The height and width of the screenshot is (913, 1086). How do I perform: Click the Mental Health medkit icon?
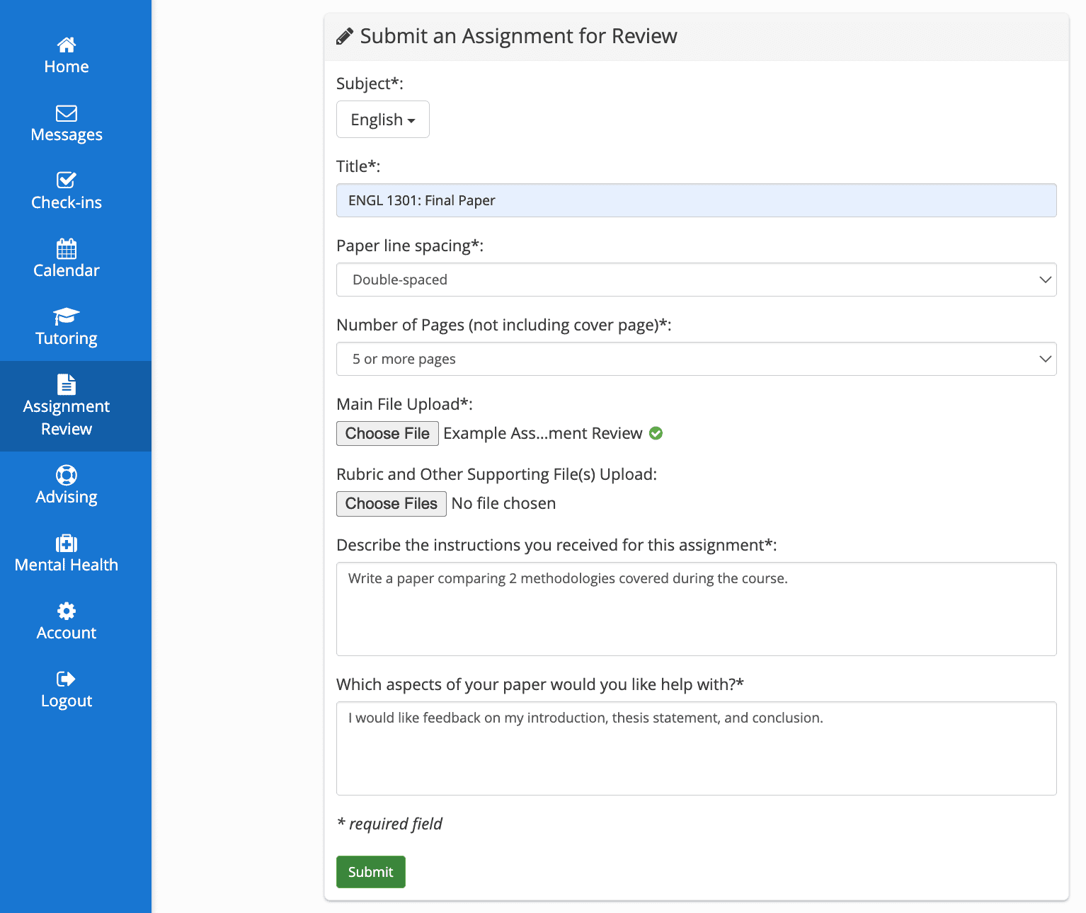(67, 543)
